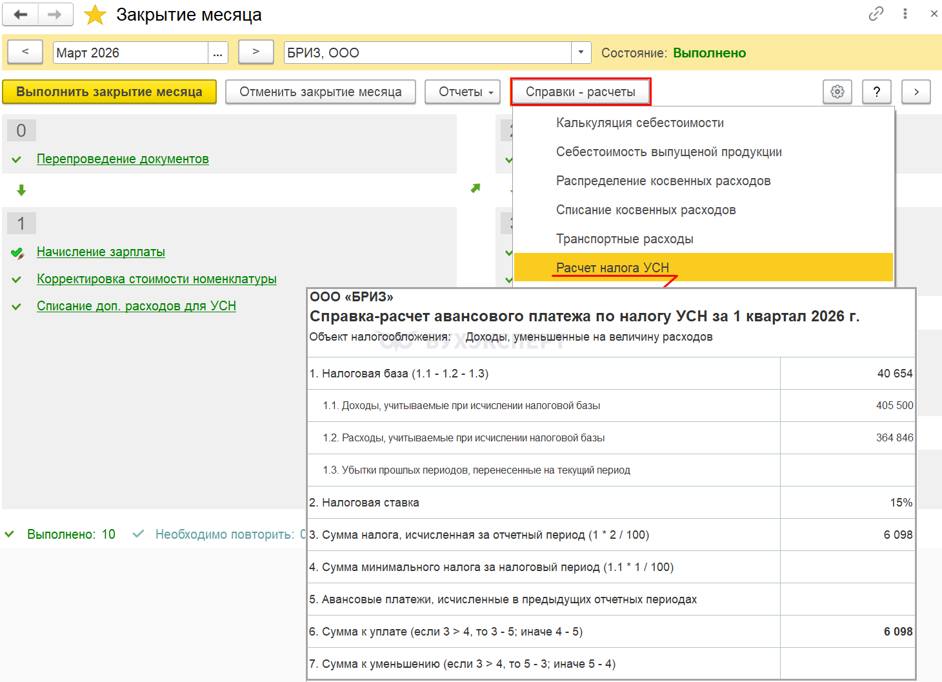Open help with question mark button
This screenshot has height=682, width=942.
tap(876, 92)
